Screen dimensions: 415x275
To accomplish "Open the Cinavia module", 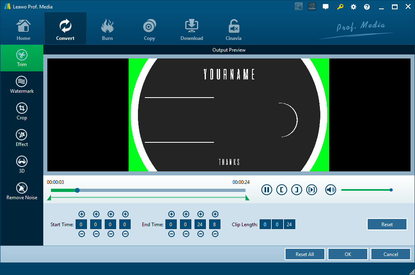I will tap(233, 30).
